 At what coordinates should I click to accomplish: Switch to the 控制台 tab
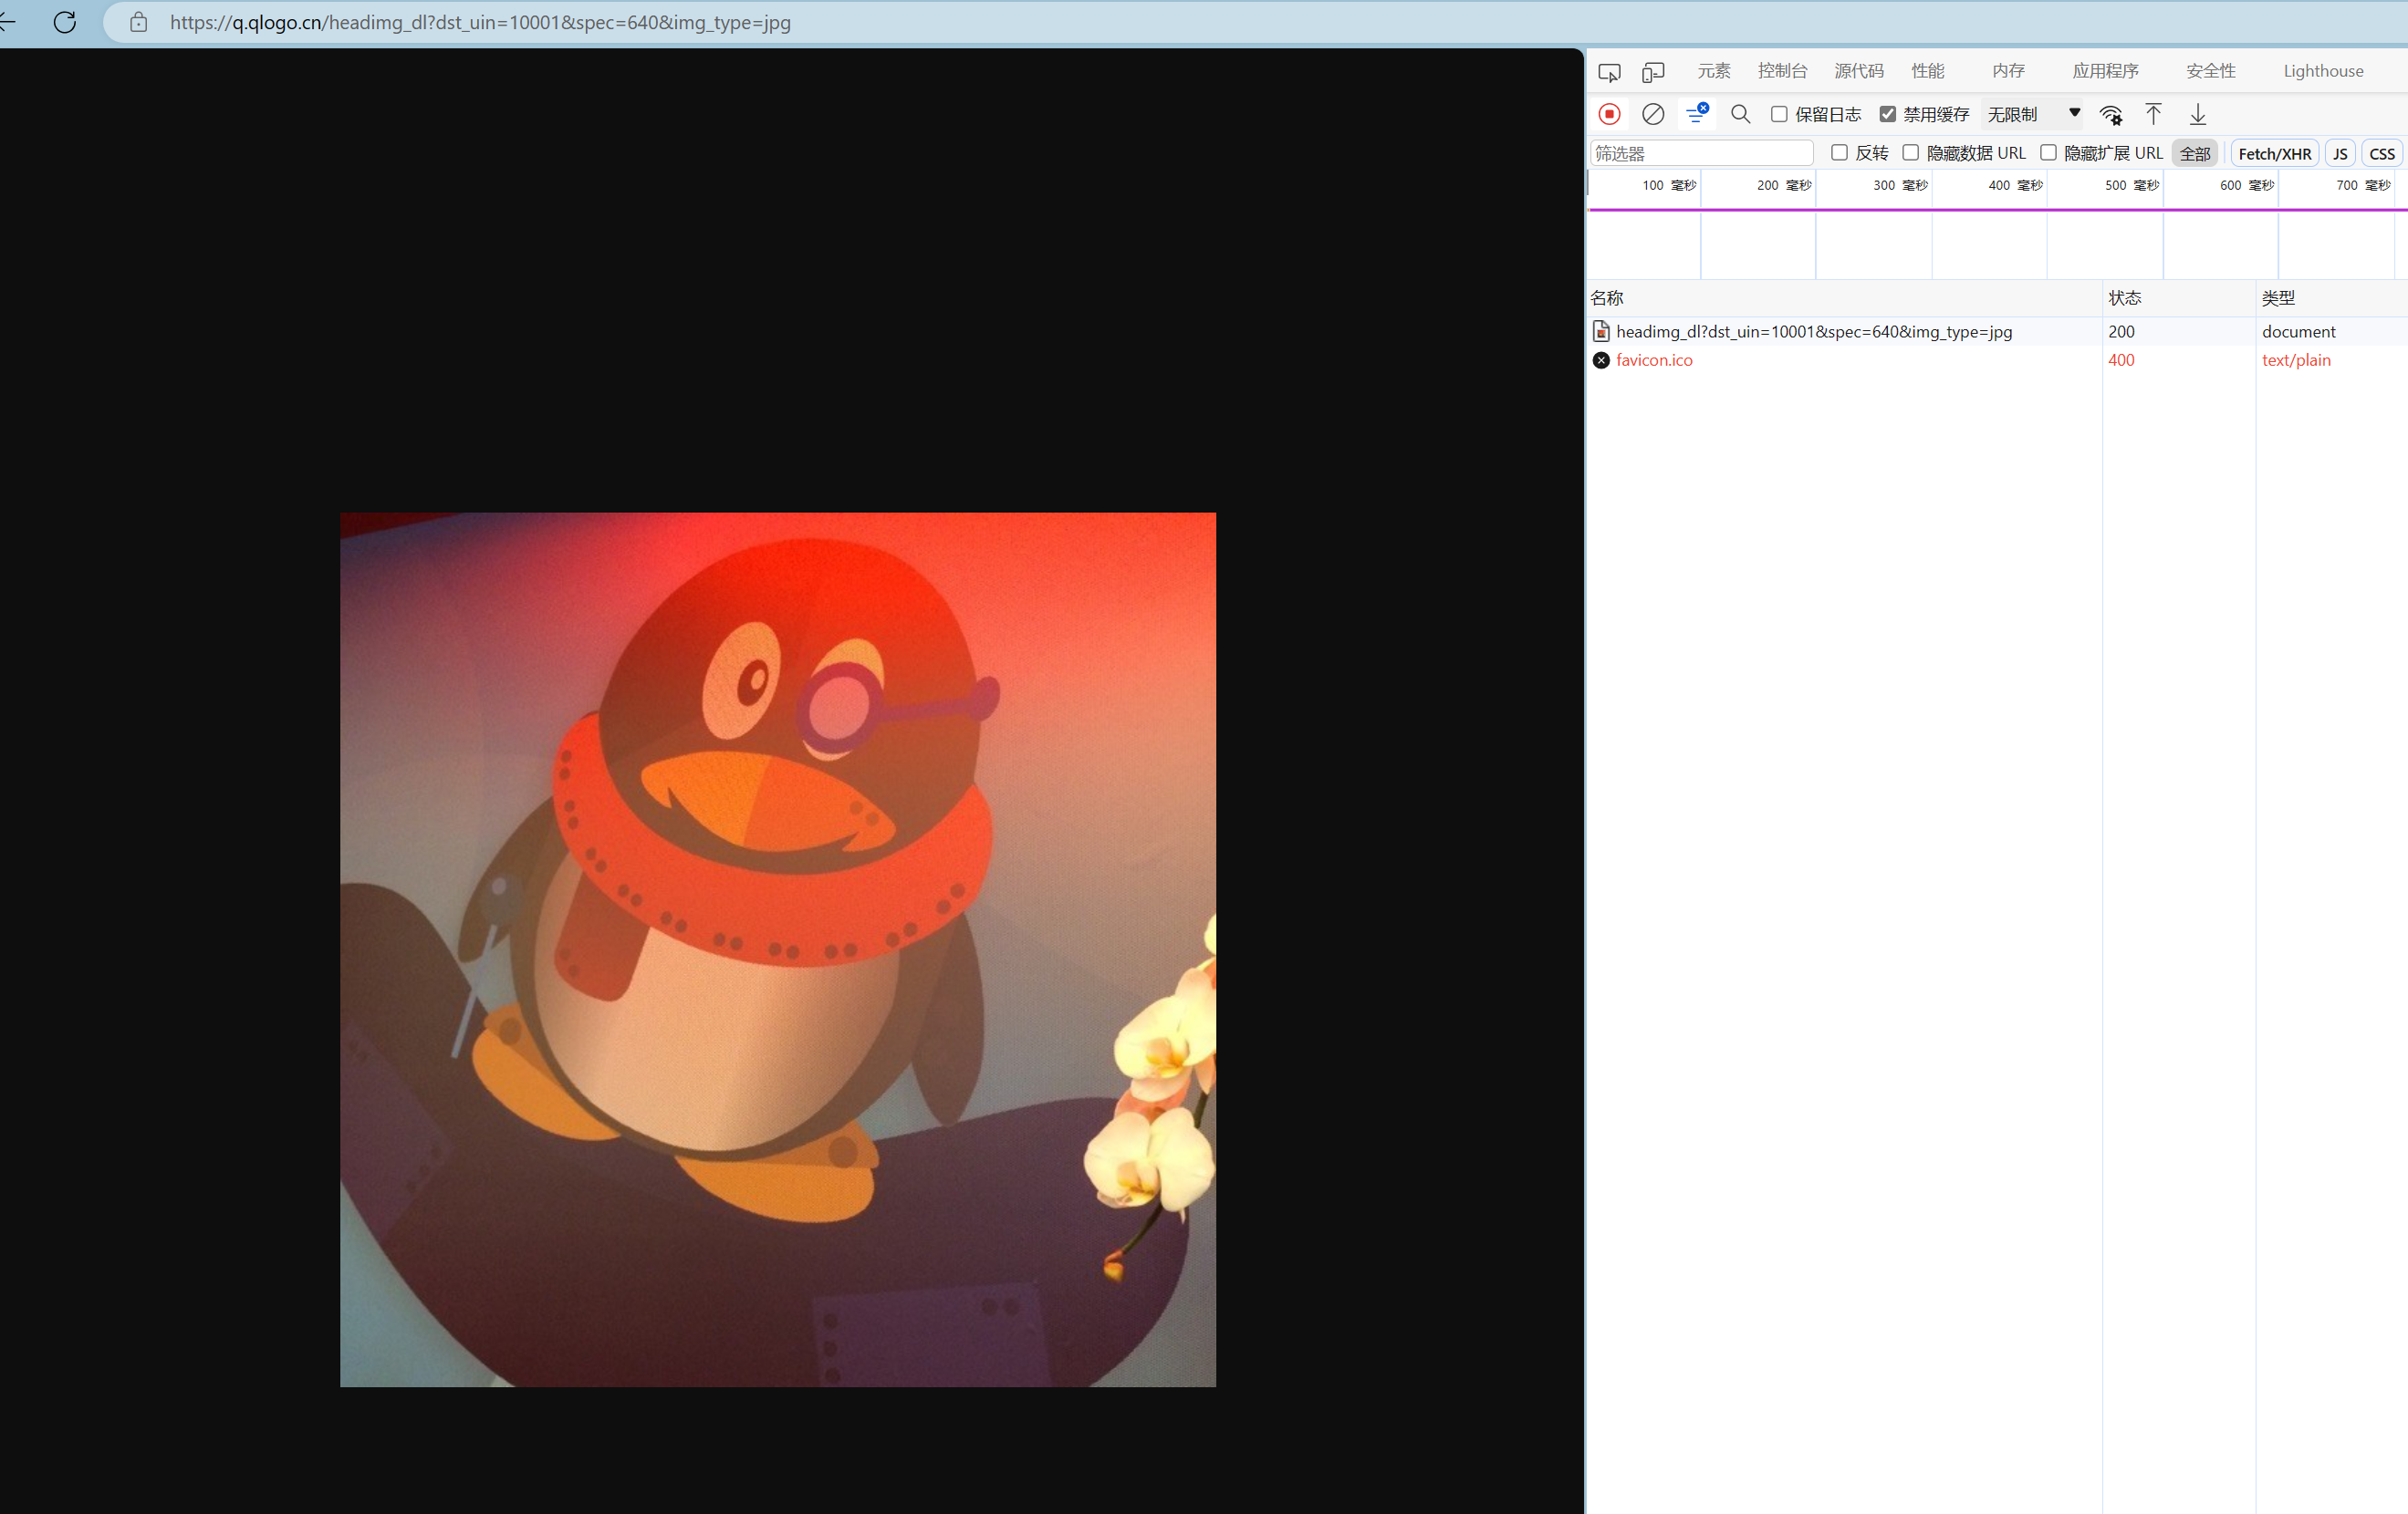point(1782,71)
